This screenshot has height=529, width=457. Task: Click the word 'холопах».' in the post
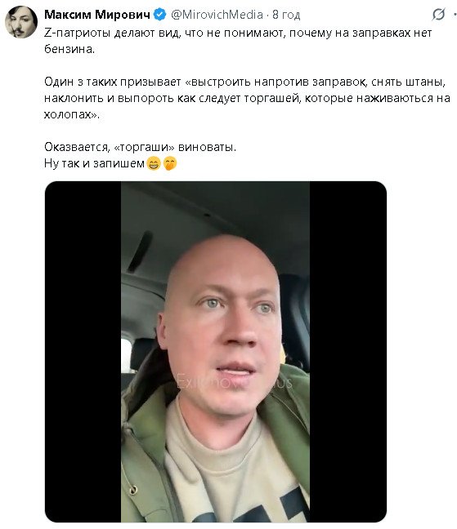(x=72, y=115)
